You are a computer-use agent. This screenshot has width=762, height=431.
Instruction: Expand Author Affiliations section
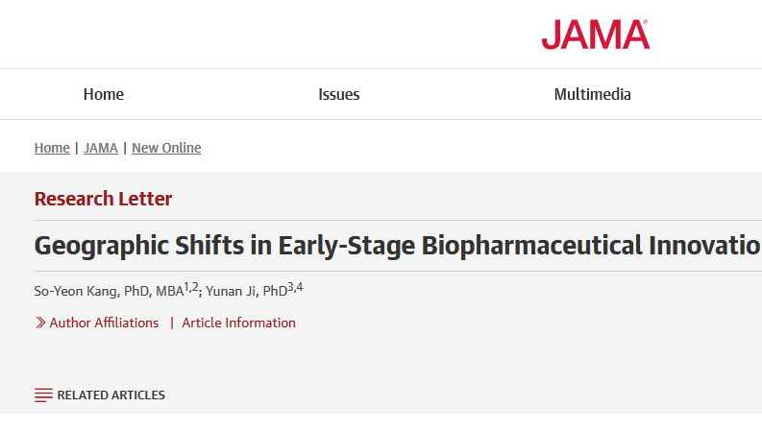[104, 323]
